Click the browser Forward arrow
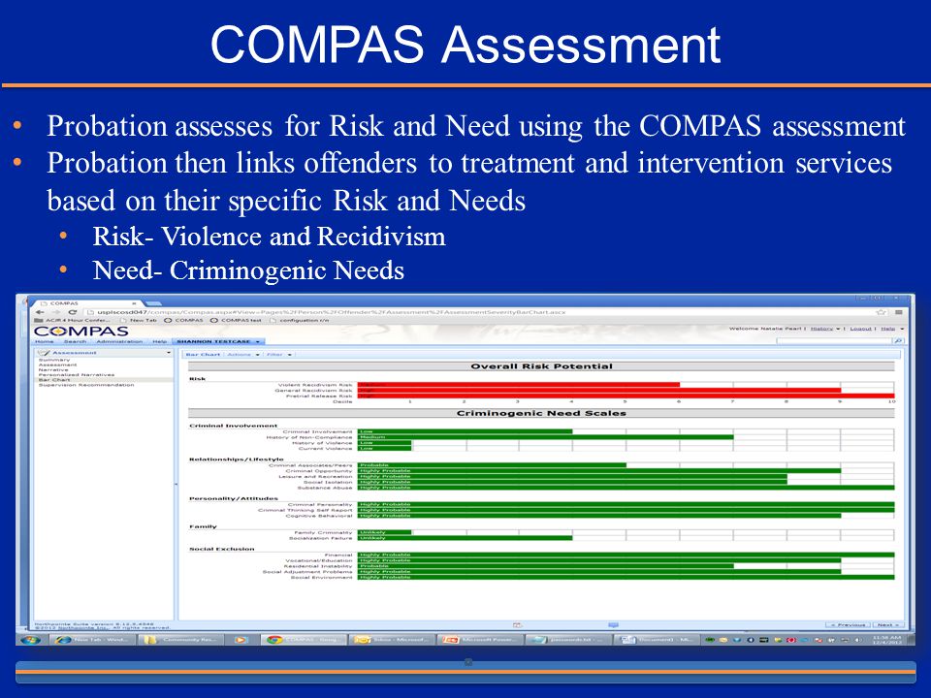 click(x=57, y=312)
